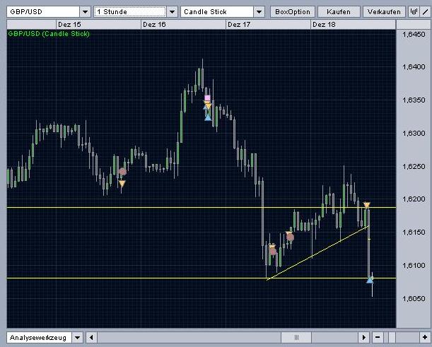The width and height of the screenshot is (432, 347).
Task: Click the 1 Stunde timeframe field
Action: 130,12
